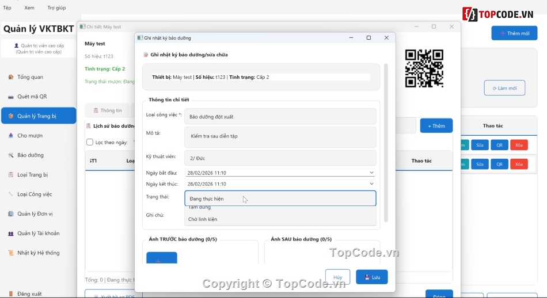Click Xóa in second equipment row
547x298 pixels.
519,164
